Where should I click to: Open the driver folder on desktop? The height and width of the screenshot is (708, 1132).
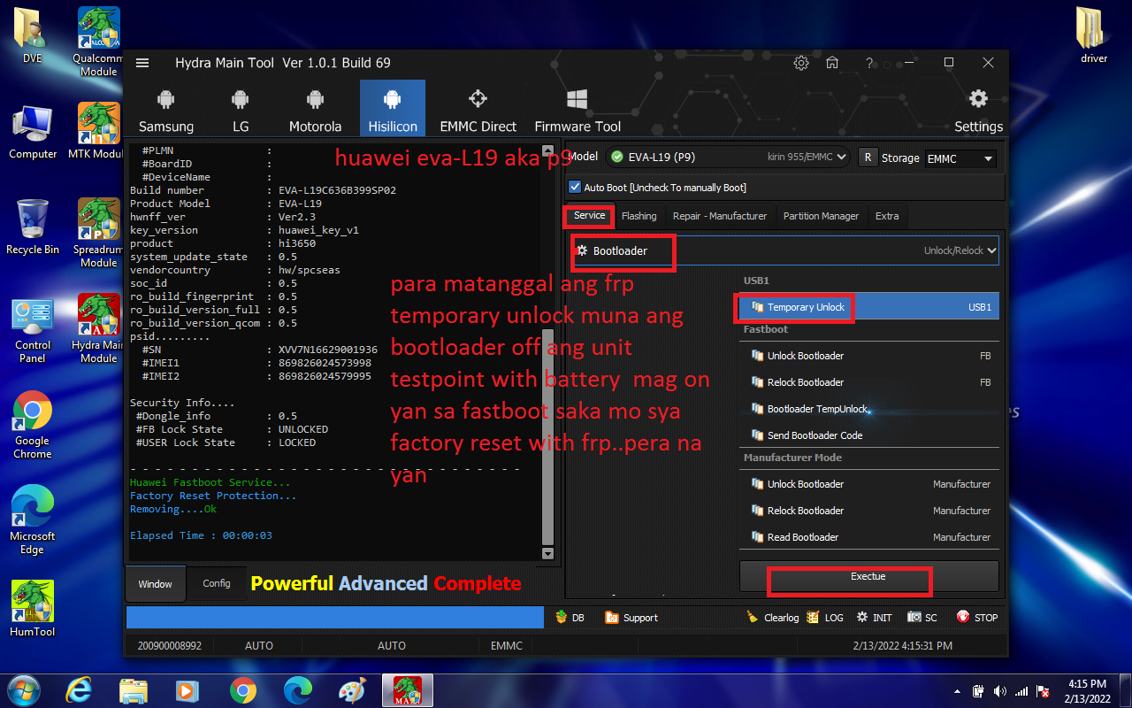pyautogui.click(x=1094, y=36)
